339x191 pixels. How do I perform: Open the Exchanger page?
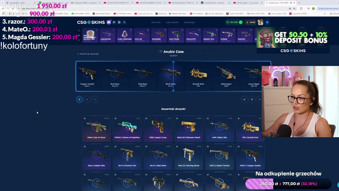[x=190, y=22]
